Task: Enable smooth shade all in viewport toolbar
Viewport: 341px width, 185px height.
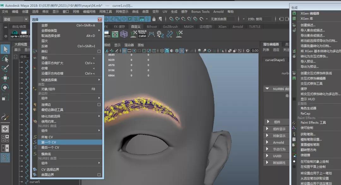Action: click(167, 50)
